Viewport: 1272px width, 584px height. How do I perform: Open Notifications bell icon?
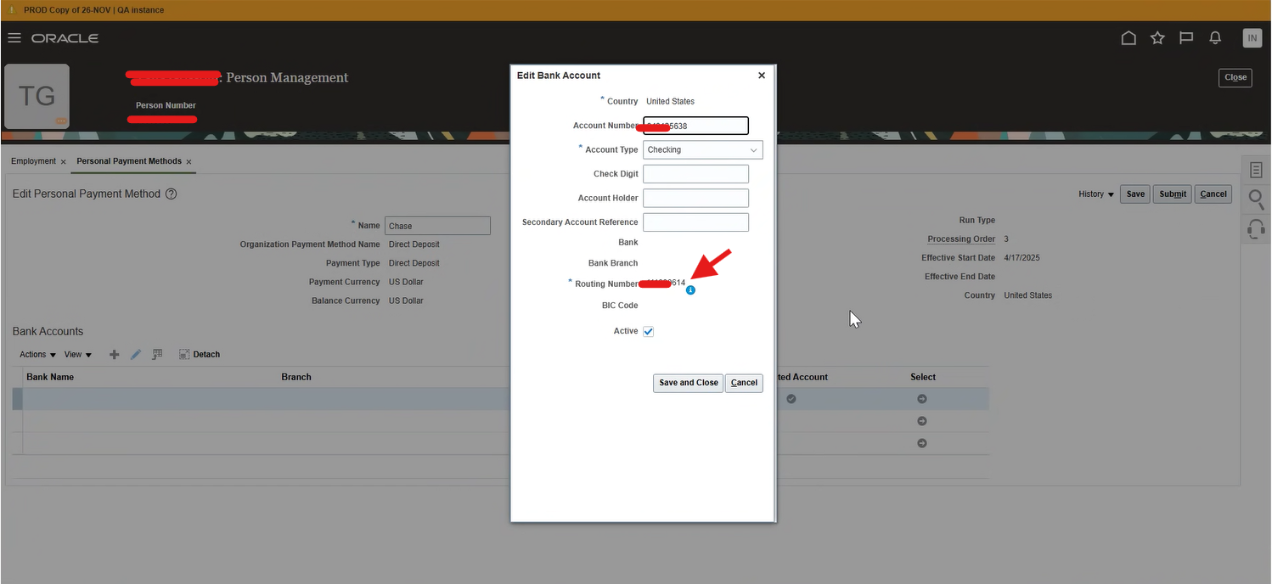pos(1215,38)
